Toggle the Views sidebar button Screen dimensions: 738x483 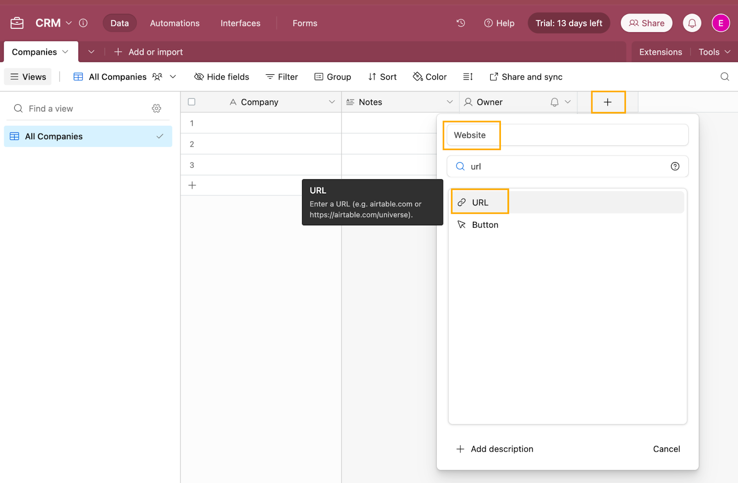(x=28, y=77)
